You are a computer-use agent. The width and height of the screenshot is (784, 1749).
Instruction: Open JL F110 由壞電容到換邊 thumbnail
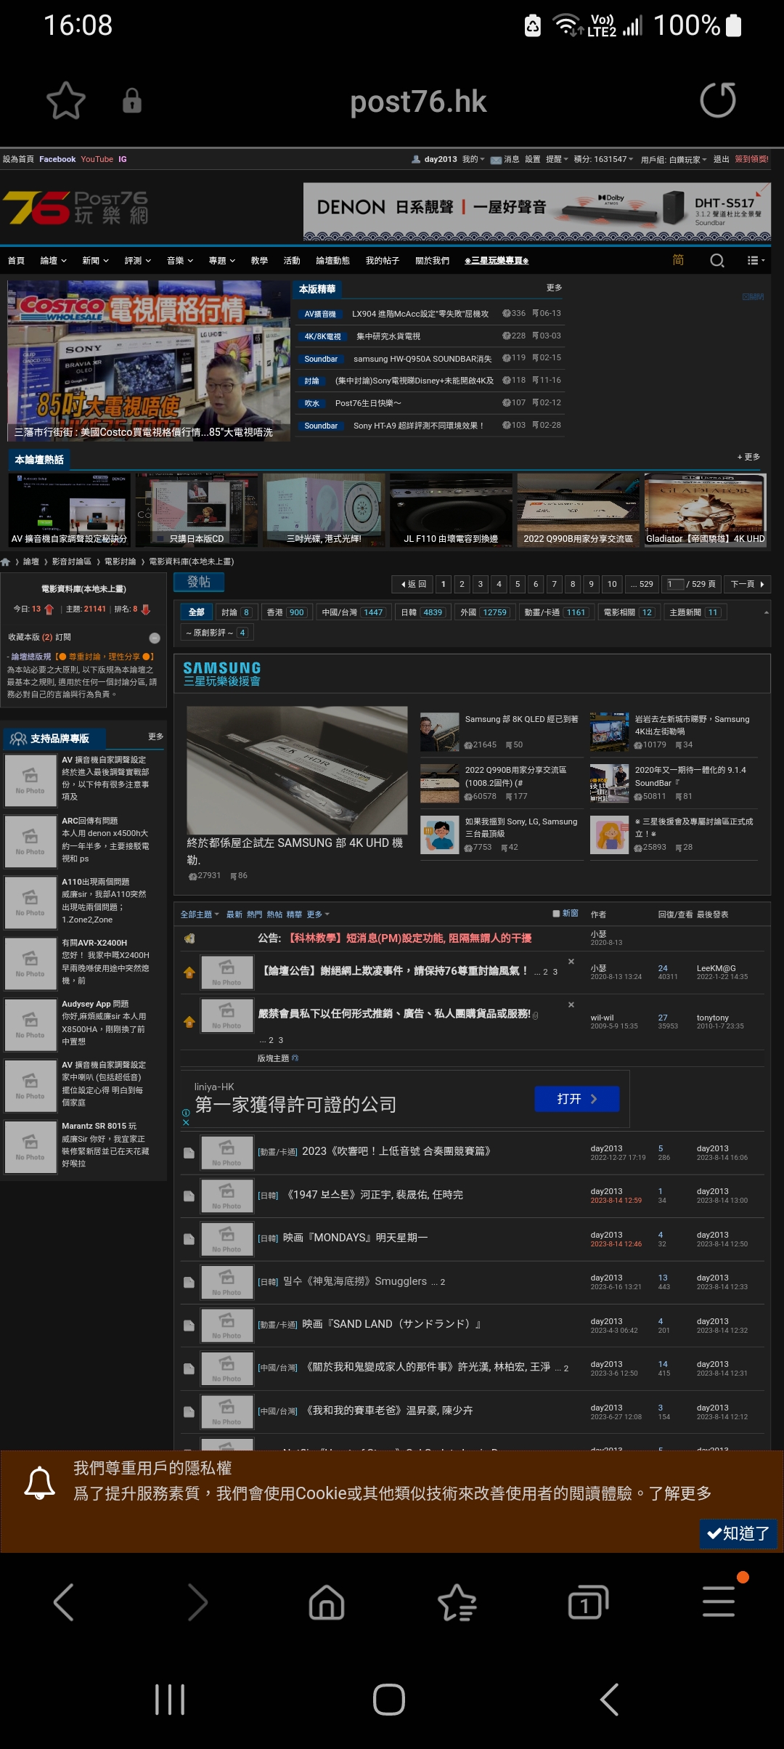pos(451,510)
